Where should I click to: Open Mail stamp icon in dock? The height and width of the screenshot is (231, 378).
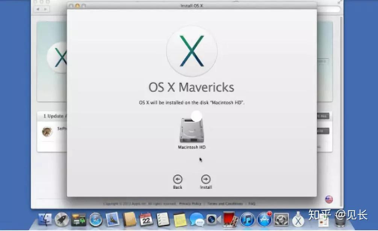113,219
